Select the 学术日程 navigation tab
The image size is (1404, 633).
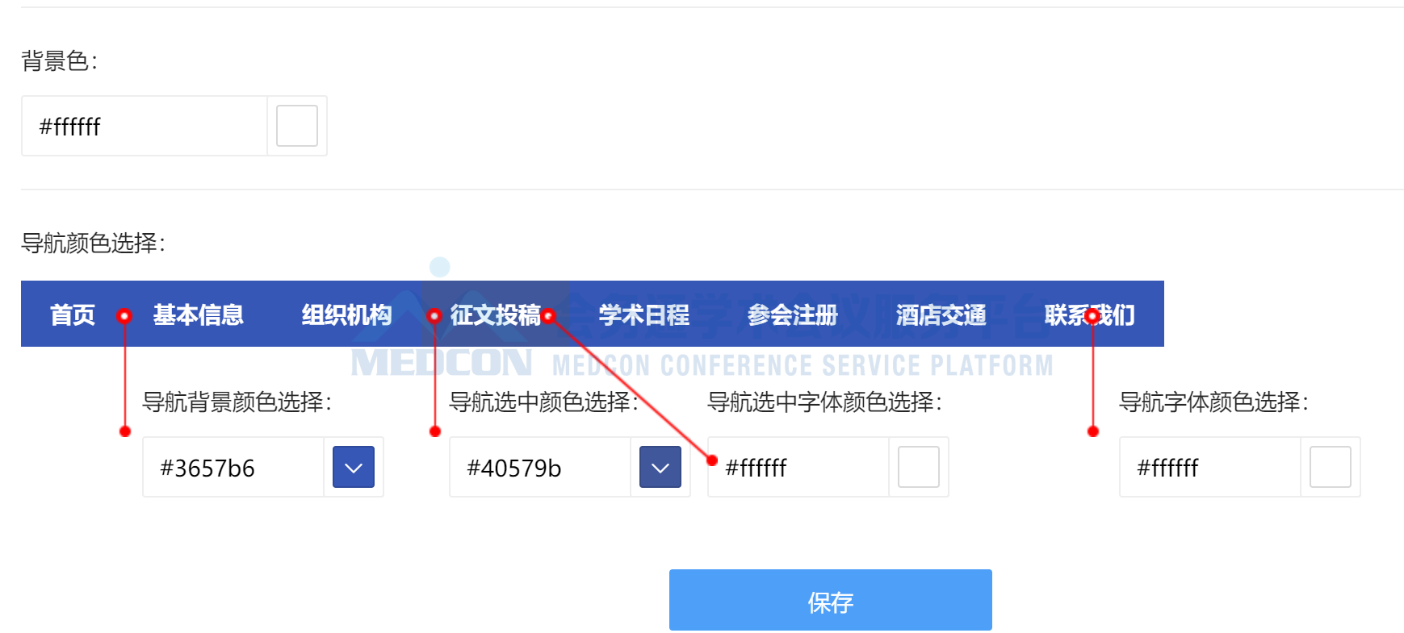644,314
